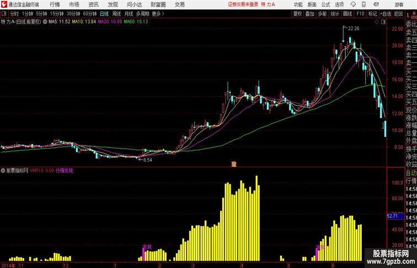Click the L R indicator at top-right
Image resolution: width=417 pixels, height=268 pixels.
coord(411,15)
